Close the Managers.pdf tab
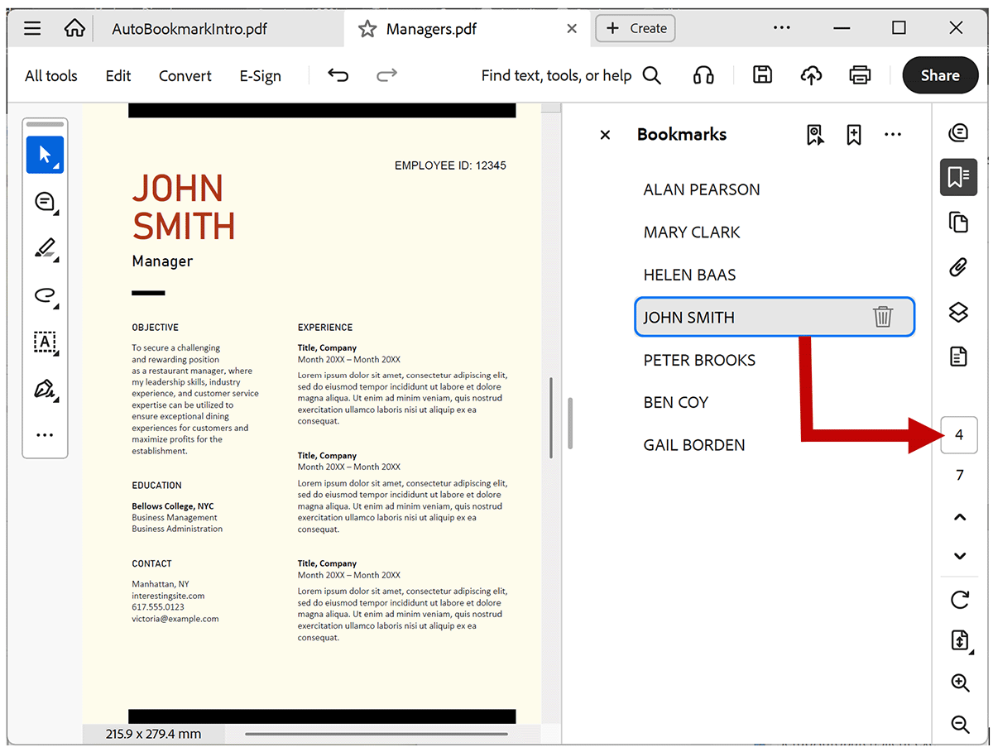 [x=572, y=29]
